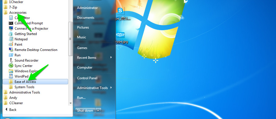Open Pictures from Start menu
Image resolution: width=276 pixels, height=119 pixels.
(83, 27)
